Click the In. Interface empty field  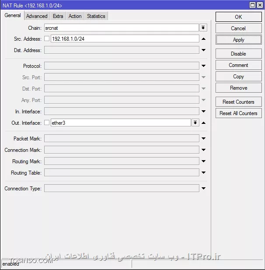coord(122,111)
